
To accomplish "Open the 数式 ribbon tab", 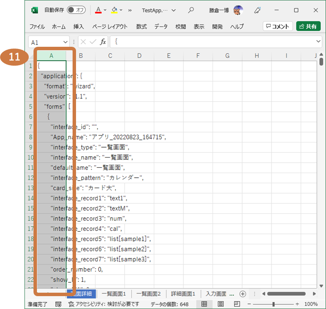I will pos(141,27).
